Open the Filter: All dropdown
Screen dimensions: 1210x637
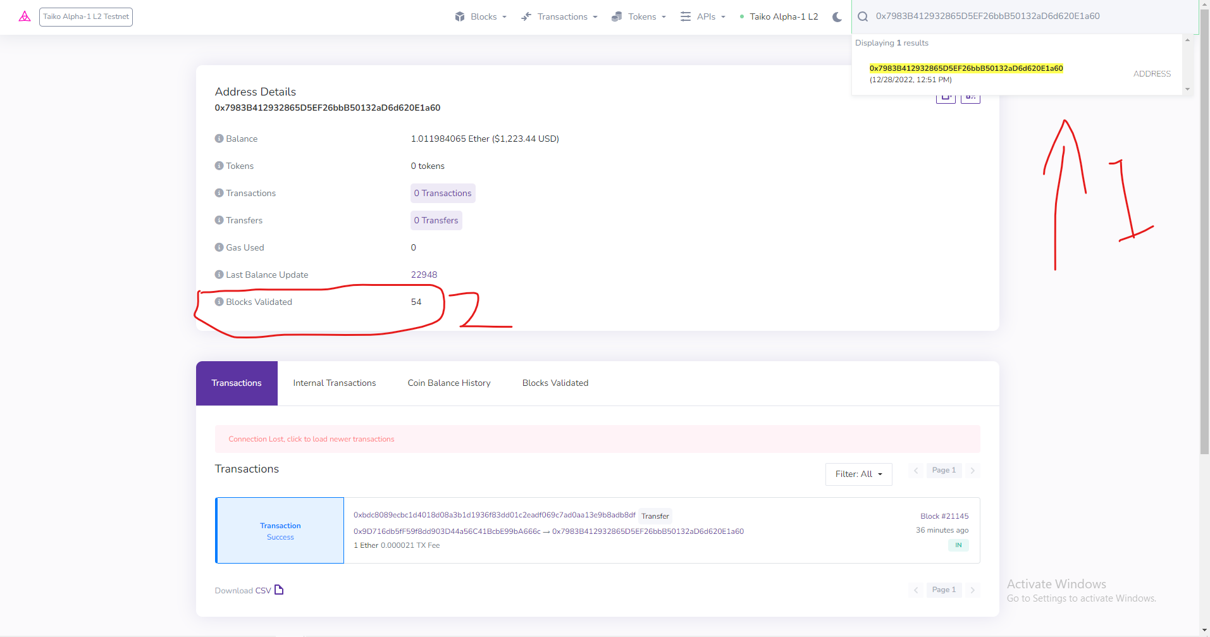[x=858, y=474]
